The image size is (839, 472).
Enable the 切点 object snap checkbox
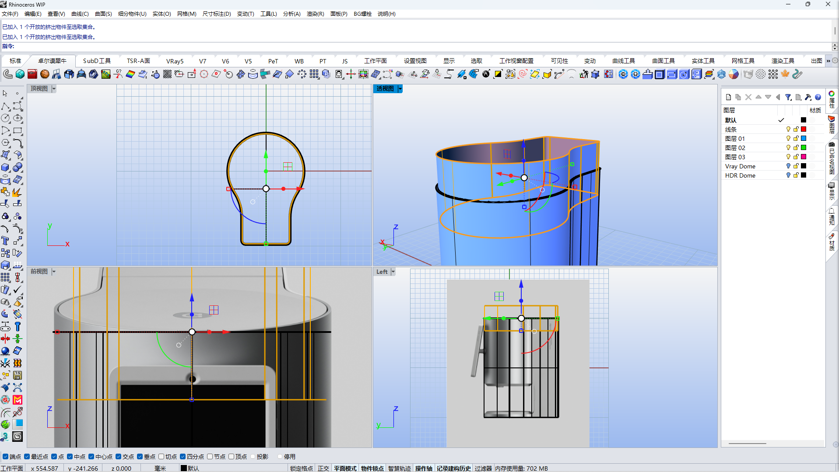point(161,457)
